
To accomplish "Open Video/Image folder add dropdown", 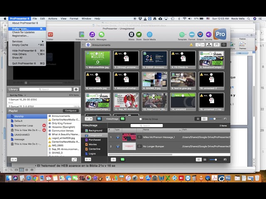I will [x=88, y=159].
